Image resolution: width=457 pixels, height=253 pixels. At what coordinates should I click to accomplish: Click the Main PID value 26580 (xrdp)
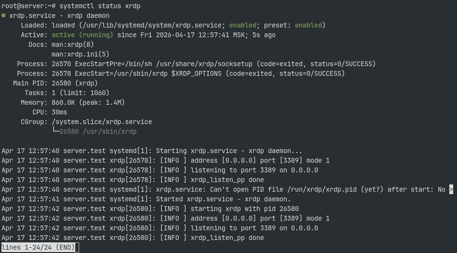coord(74,83)
